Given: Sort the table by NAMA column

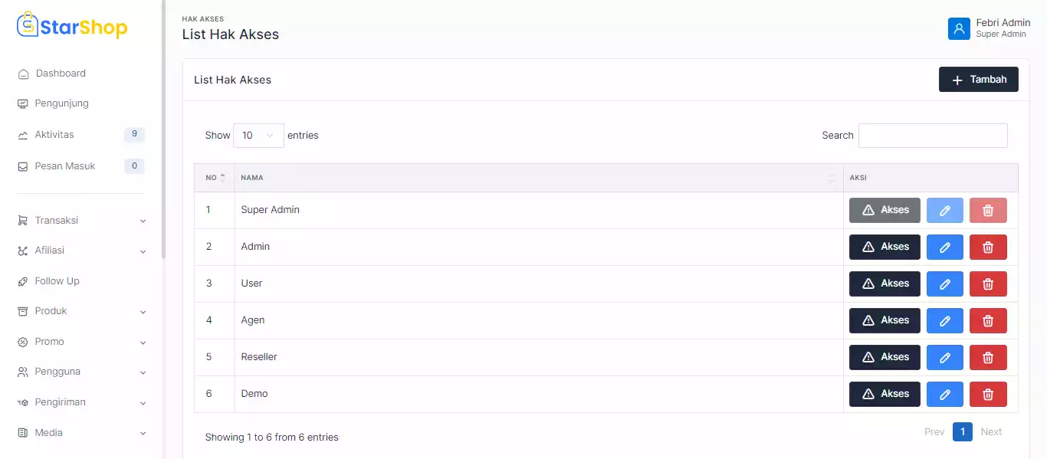Looking at the screenshot, I should click(537, 178).
